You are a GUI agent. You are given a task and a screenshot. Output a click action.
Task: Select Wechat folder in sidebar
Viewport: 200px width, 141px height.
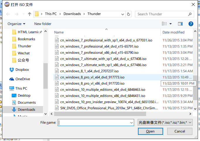pyautogui.click(x=21, y=53)
